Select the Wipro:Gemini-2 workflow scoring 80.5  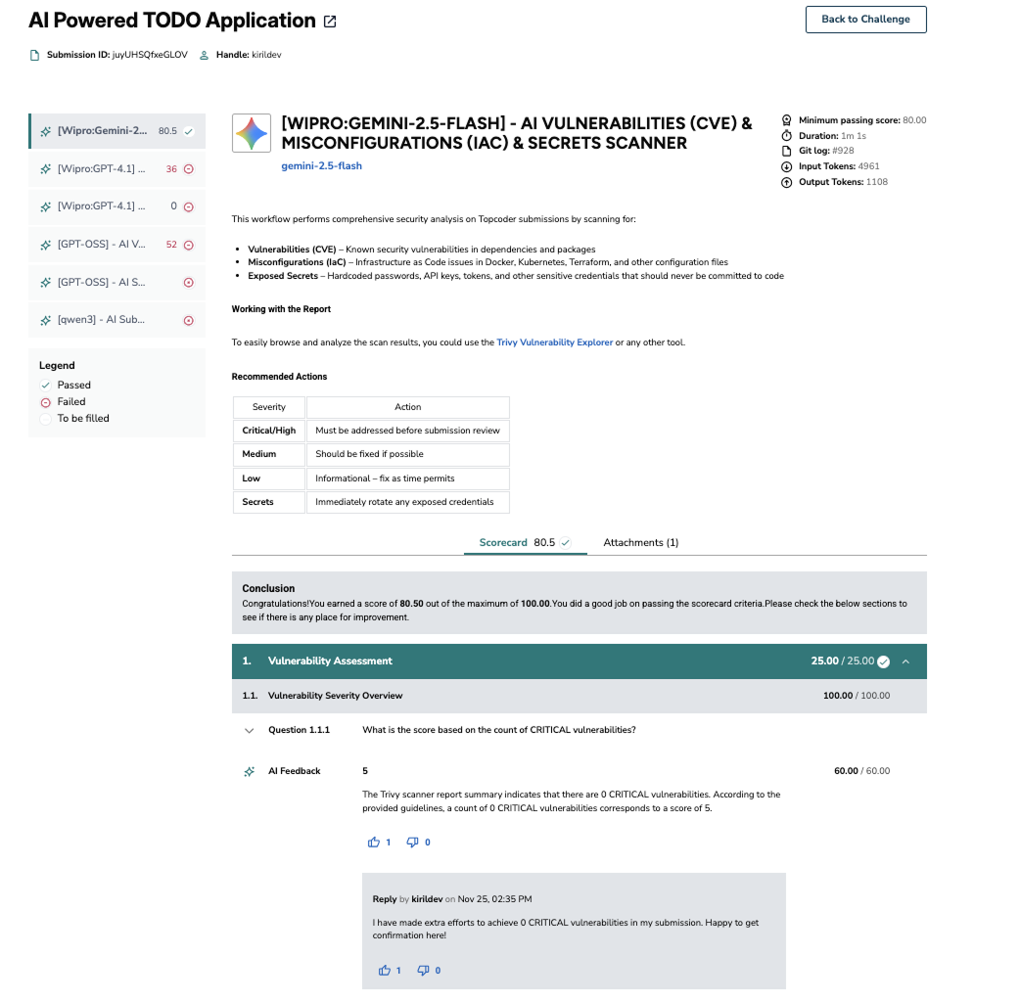tap(117, 131)
